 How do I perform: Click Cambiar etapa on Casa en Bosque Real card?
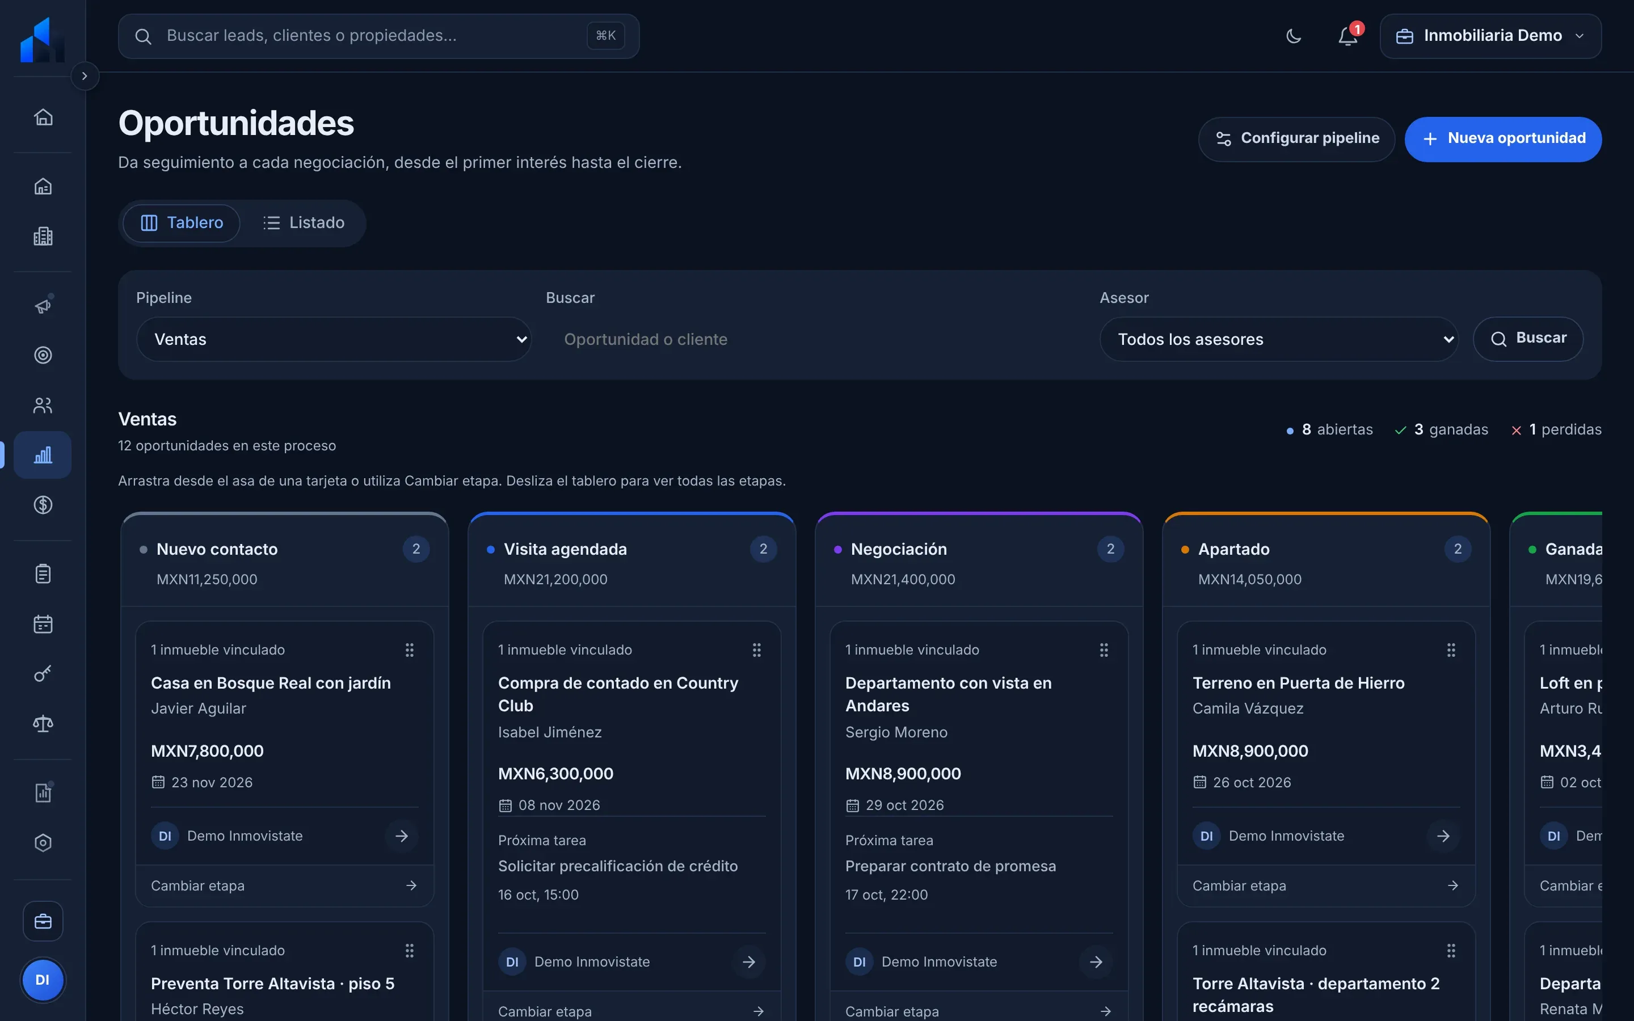click(284, 885)
